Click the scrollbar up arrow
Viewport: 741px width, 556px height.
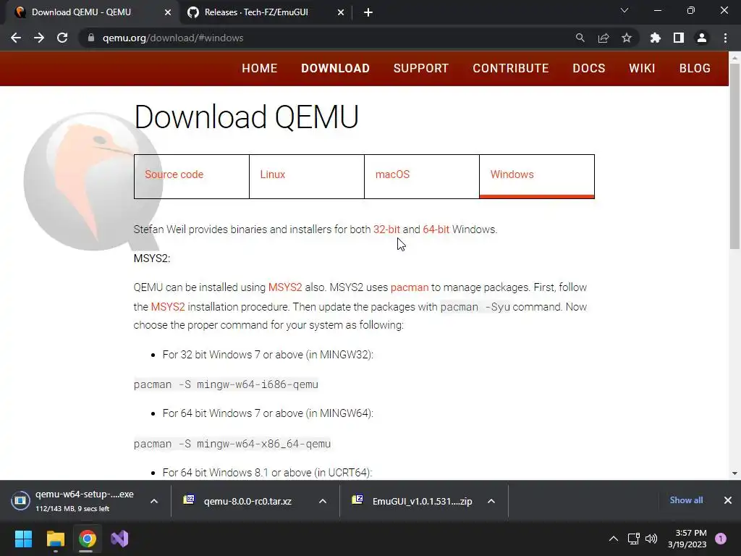(x=734, y=58)
